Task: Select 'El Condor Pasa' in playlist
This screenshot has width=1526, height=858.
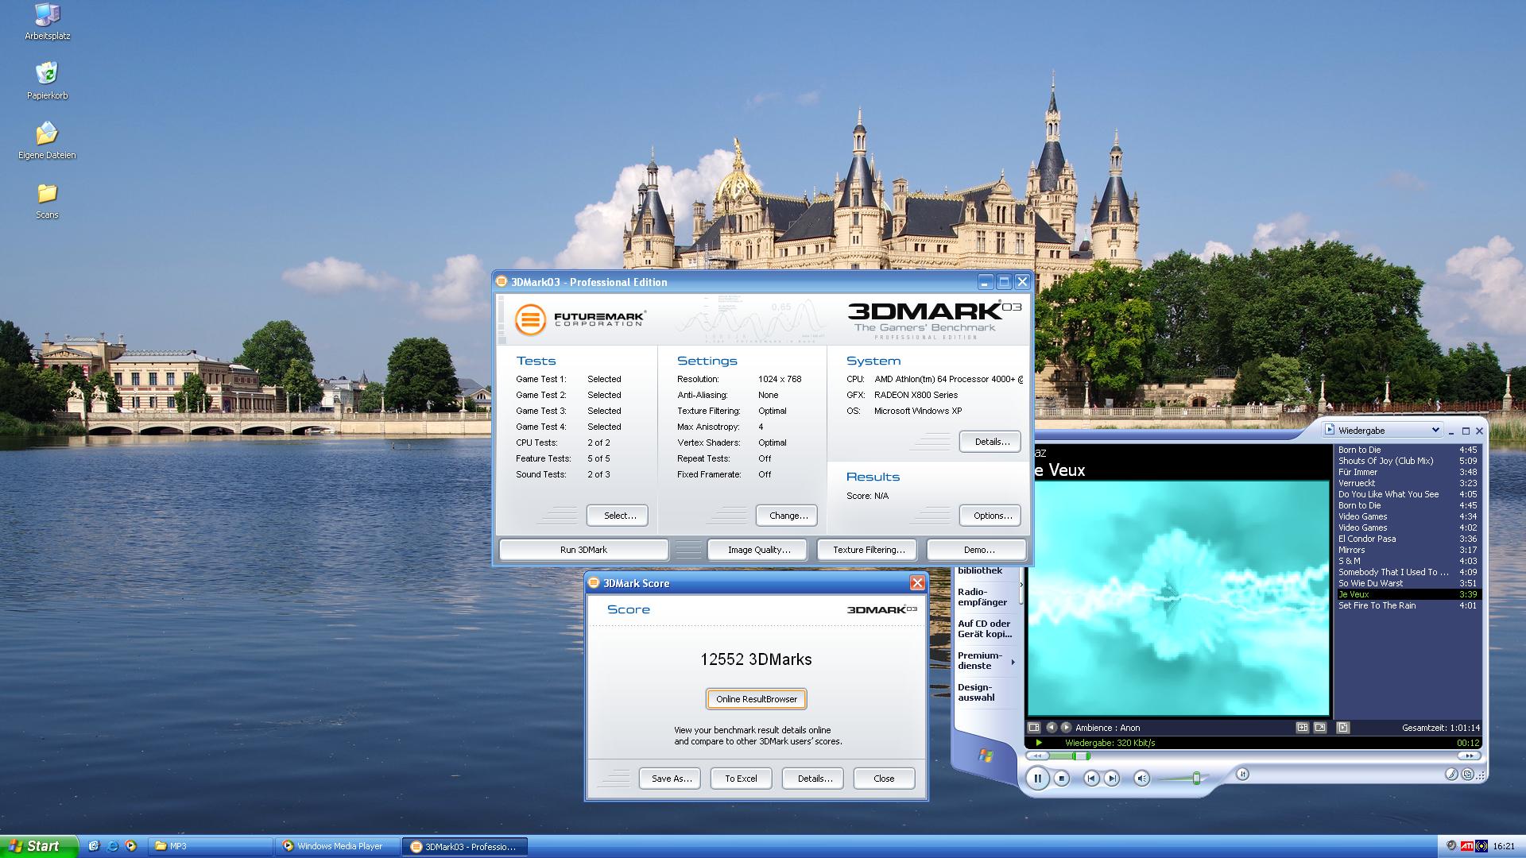Action: (1408, 539)
